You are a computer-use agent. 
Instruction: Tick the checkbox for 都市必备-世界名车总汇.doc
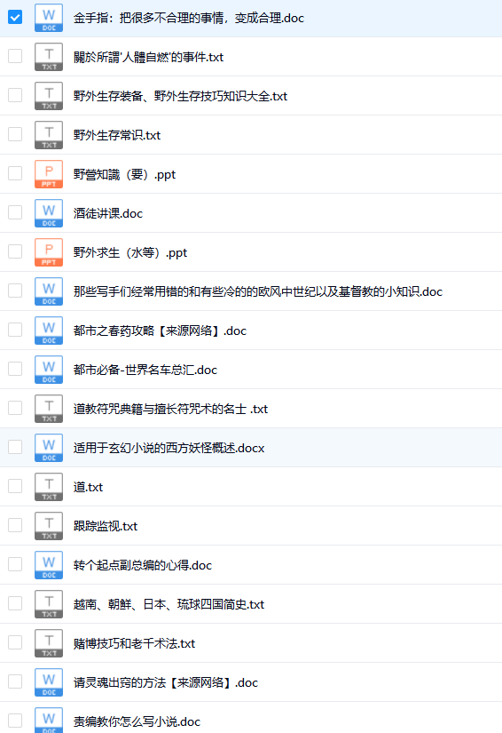click(15, 369)
